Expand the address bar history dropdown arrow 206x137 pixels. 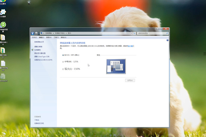131,33
